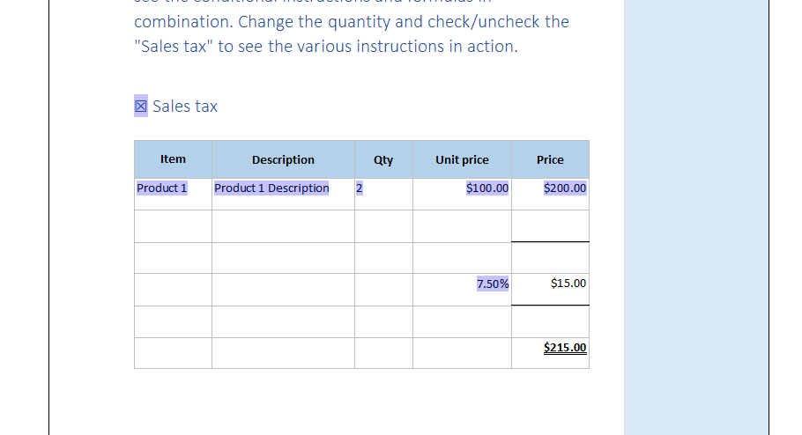Click the Price column header
802x435 pixels.
point(550,159)
